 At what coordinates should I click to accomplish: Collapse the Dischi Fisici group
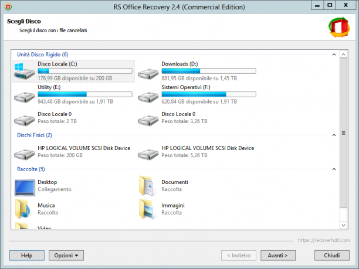point(334,135)
